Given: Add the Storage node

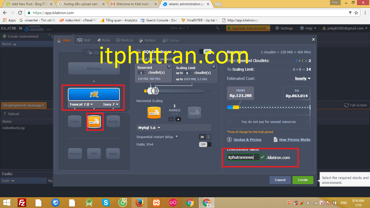Looking at the screenshot, I should pyautogui.click(x=75, y=154).
